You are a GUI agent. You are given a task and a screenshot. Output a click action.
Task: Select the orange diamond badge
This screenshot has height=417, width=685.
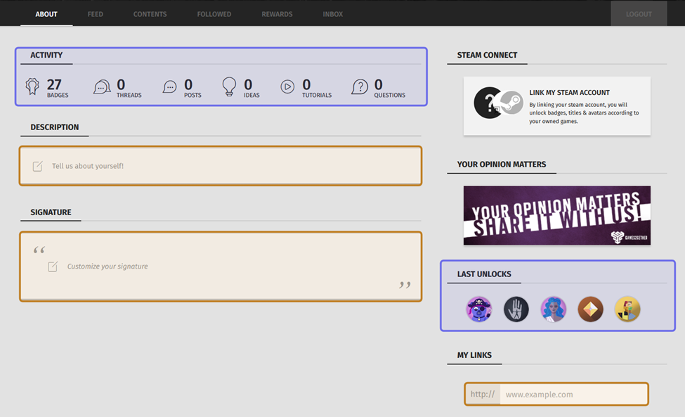(591, 309)
